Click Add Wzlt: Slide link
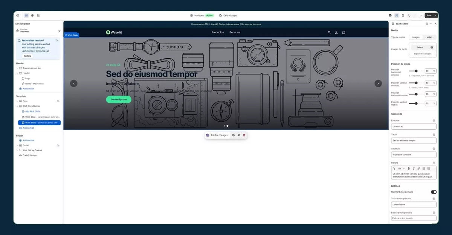452x235 pixels. [31, 111]
